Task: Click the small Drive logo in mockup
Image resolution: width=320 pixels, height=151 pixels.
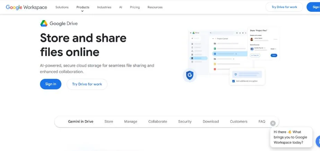Action: (x=194, y=33)
